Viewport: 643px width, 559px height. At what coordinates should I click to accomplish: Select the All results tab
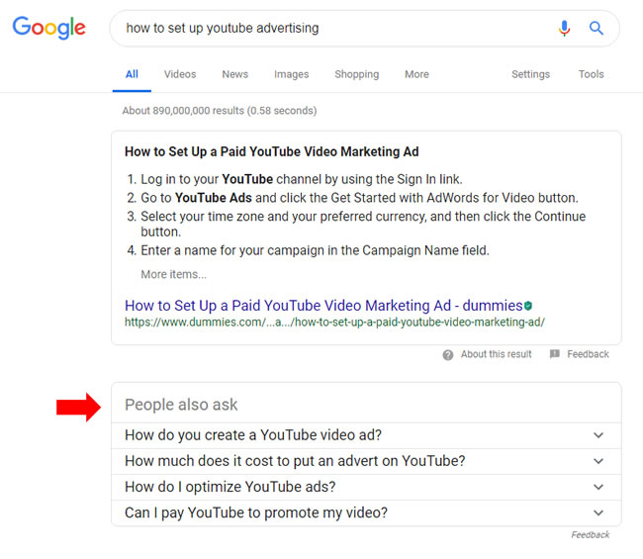(132, 74)
